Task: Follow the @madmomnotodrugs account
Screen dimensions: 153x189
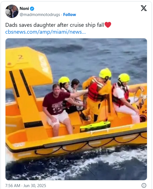Action: tap(70, 15)
